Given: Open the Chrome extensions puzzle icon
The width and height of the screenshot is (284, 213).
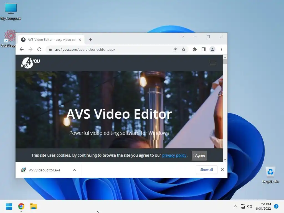Looking at the screenshot, I should click(x=194, y=49).
